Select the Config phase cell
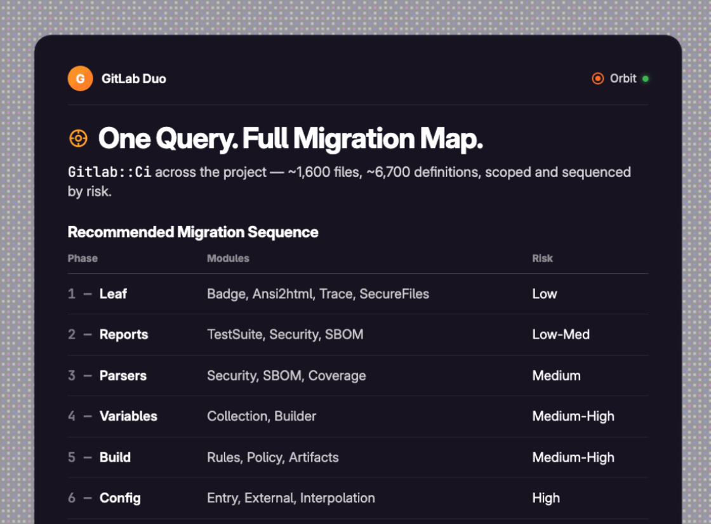711x524 pixels. [x=104, y=498]
